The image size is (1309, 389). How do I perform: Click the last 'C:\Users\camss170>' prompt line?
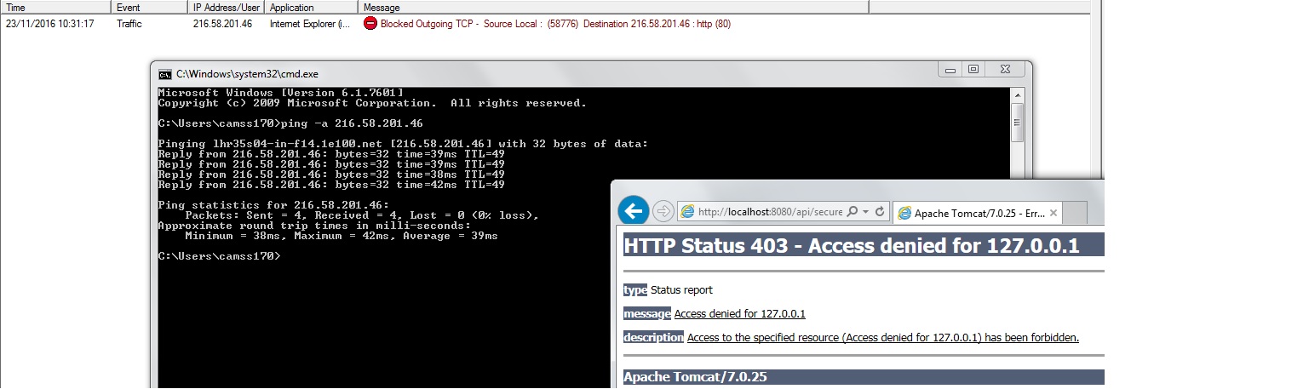(219, 256)
